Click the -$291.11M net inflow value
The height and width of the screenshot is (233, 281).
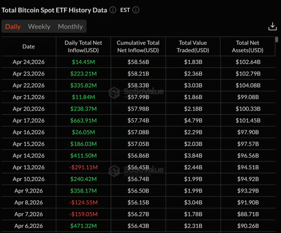click(83, 167)
